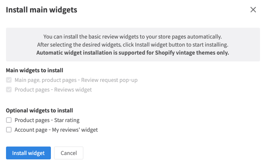Click the checkmark icon beside Reviews widget
The image size is (266, 163).
coord(9,90)
